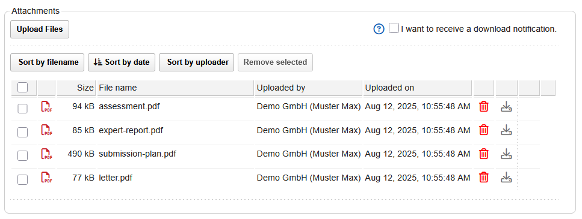This screenshot has height=219, width=582.
Task: Click the Upload Files button
Action: (x=40, y=29)
